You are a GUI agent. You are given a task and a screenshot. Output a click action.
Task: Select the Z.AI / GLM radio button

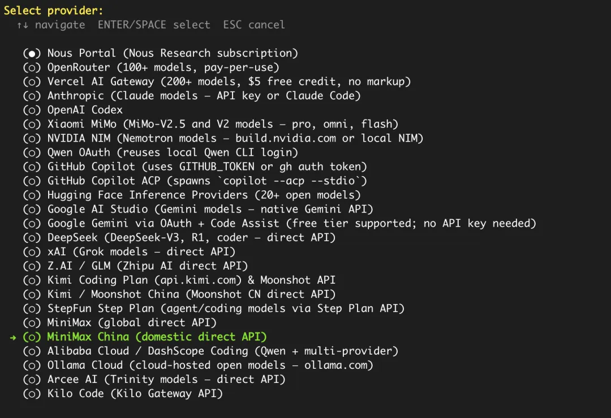(32, 266)
